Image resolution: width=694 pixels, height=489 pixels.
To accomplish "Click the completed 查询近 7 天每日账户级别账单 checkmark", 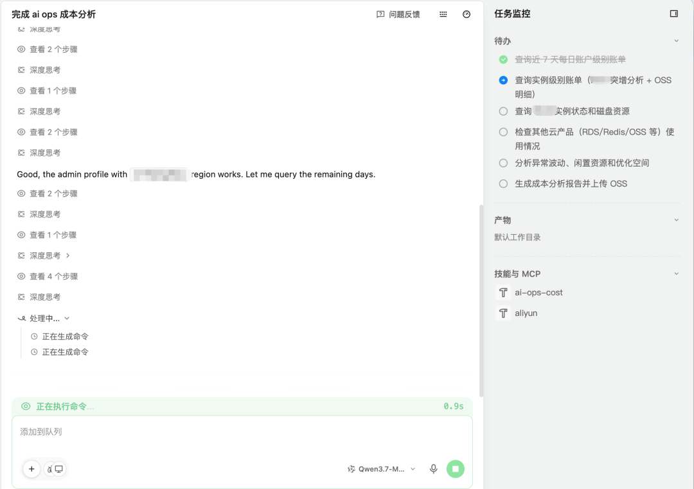I will (503, 59).
